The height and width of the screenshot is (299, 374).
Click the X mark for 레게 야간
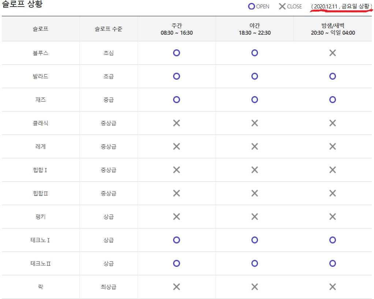click(255, 147)
